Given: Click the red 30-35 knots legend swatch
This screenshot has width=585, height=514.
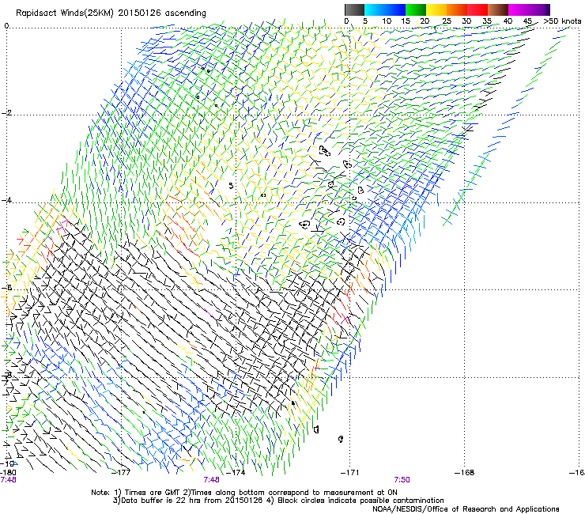Looking at the screenshot, I should pyautogui.click(x=477, y=9).
